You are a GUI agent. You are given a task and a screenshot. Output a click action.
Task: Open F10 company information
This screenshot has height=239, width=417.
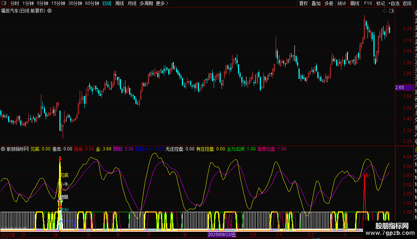point(368,3)
